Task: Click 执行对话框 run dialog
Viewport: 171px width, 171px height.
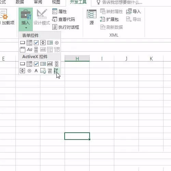Action: (x=66, y=27)
